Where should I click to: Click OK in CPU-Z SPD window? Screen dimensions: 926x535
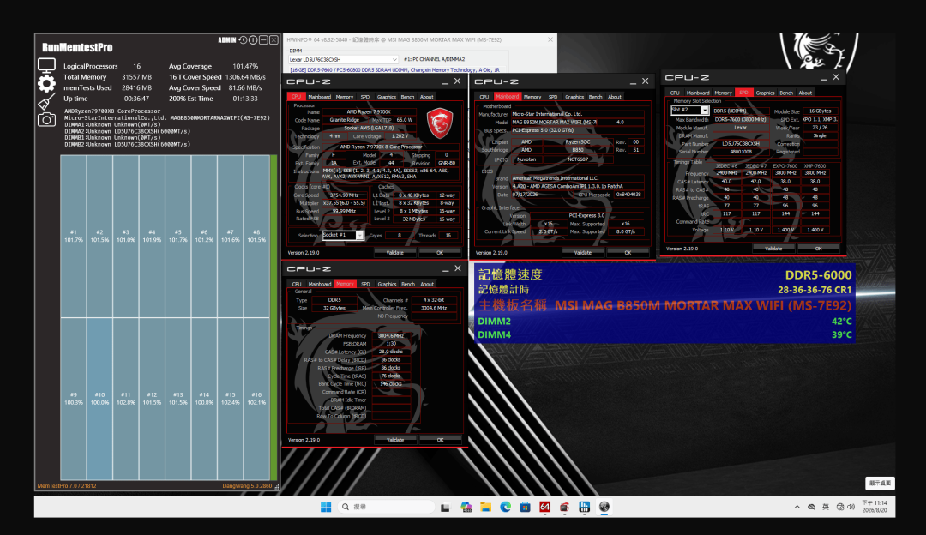pos(819,249)
